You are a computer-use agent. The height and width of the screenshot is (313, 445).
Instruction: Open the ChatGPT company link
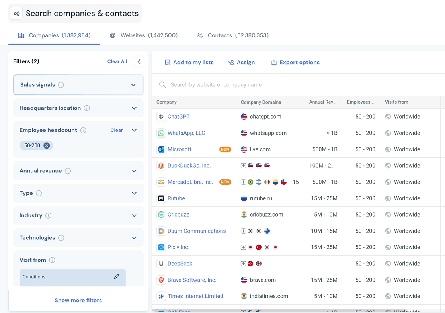point(178,117)
